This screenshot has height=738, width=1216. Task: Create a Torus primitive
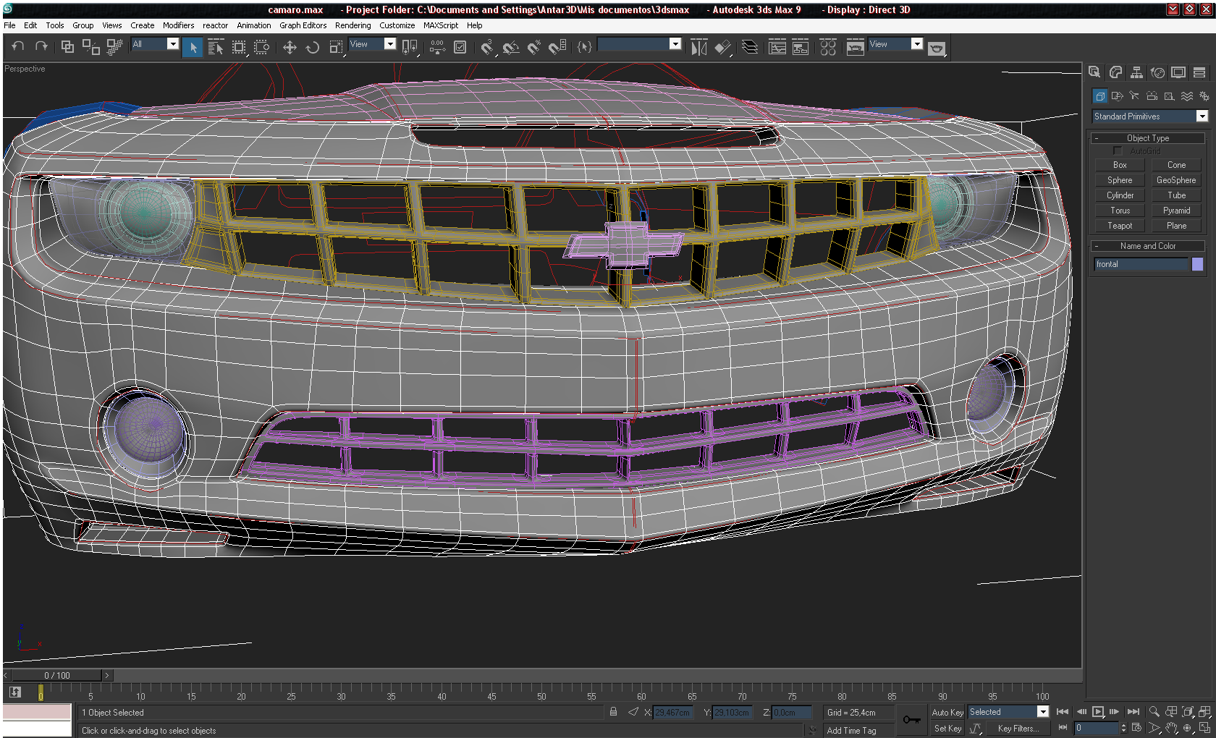point(1120,211)
